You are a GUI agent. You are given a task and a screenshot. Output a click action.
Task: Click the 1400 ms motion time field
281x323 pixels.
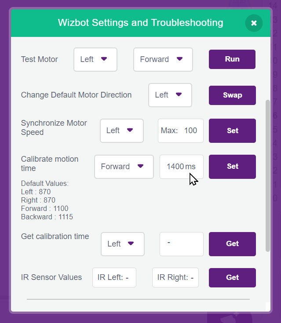tap(180, 167)
